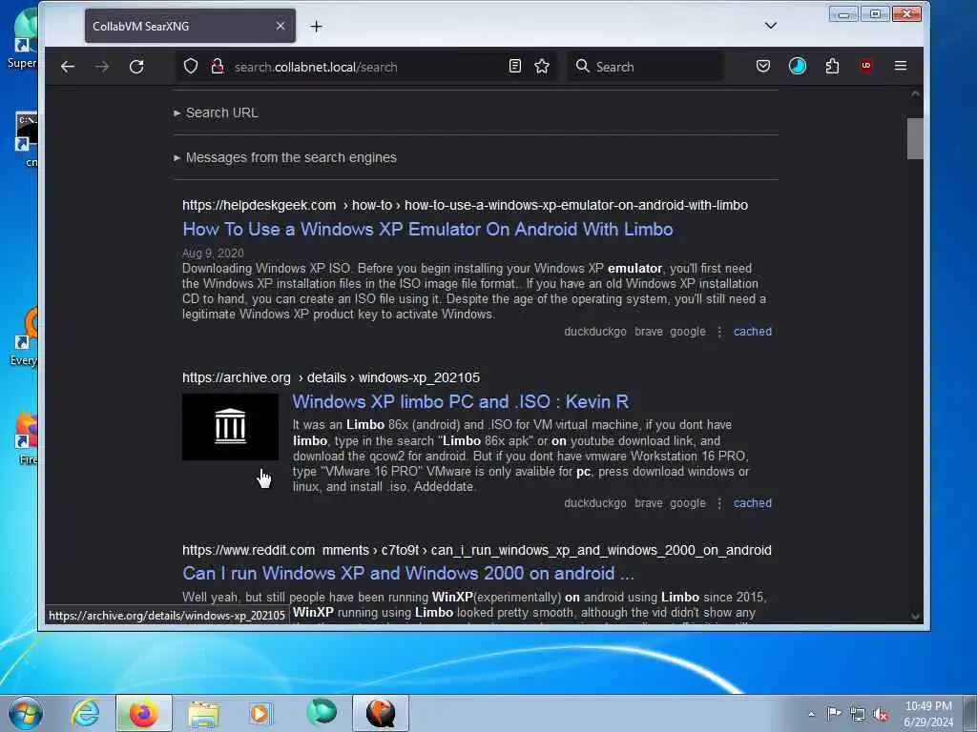
Task: Open the extensions puzzle piece menu
Action: (832, 66)
